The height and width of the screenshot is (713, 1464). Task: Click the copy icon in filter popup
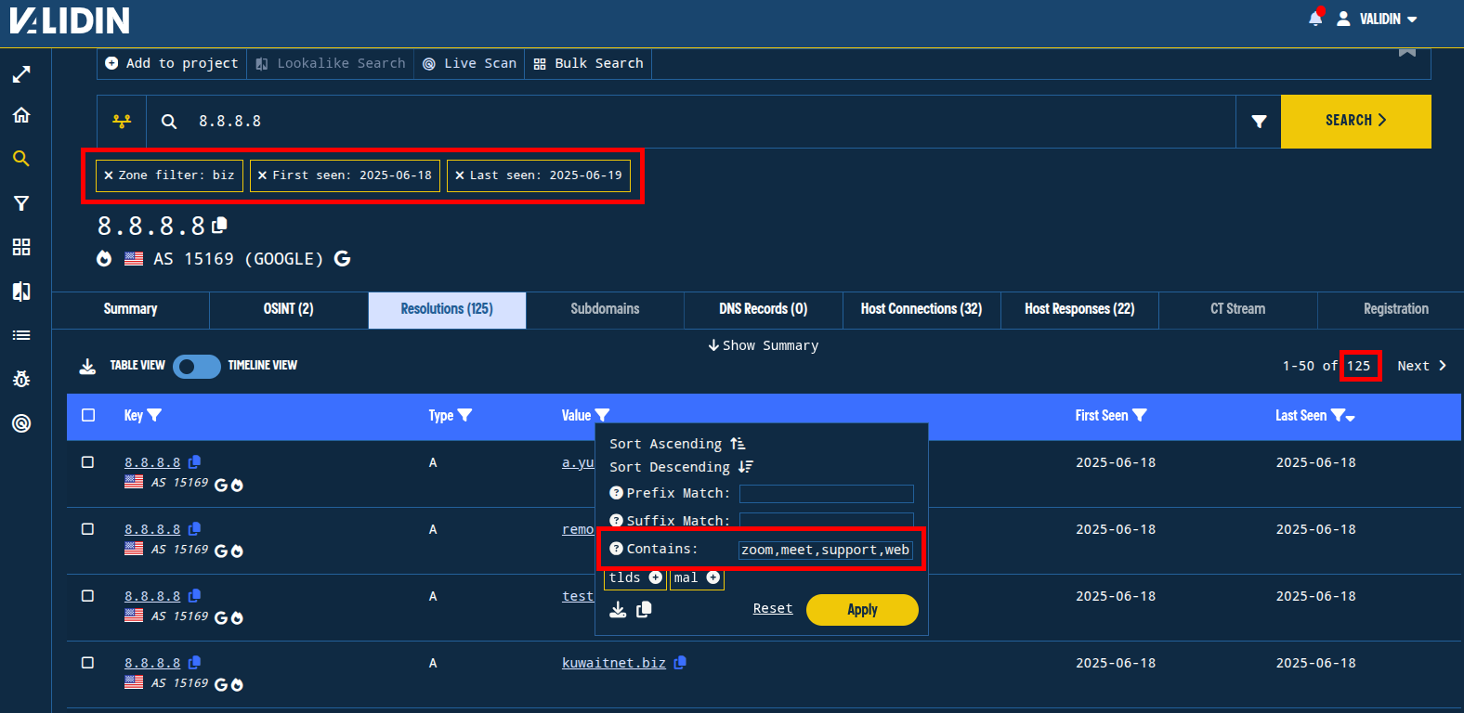coord(644,609)
